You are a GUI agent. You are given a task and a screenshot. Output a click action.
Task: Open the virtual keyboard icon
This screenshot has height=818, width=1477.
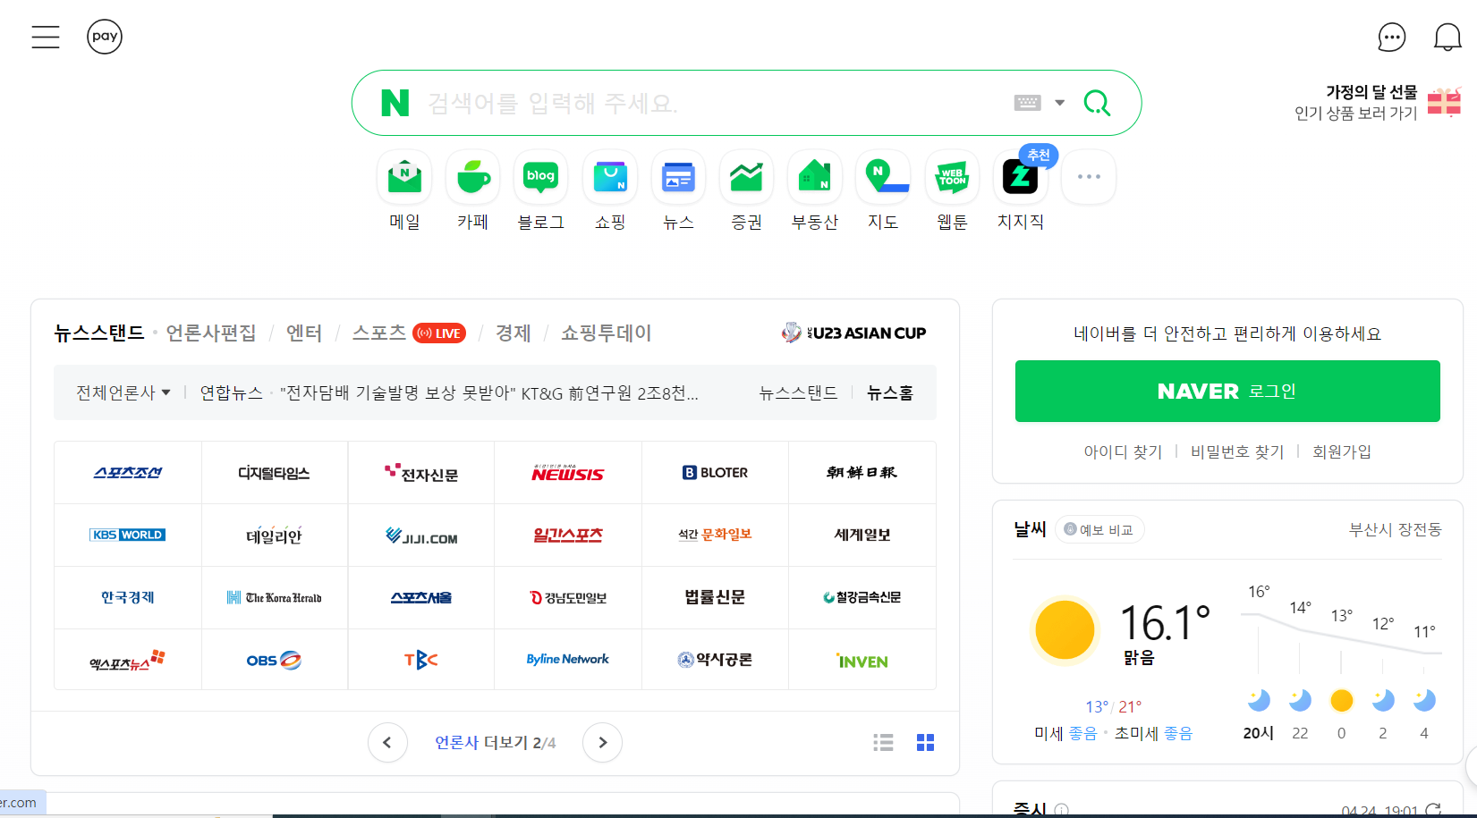click(1027, 103)
